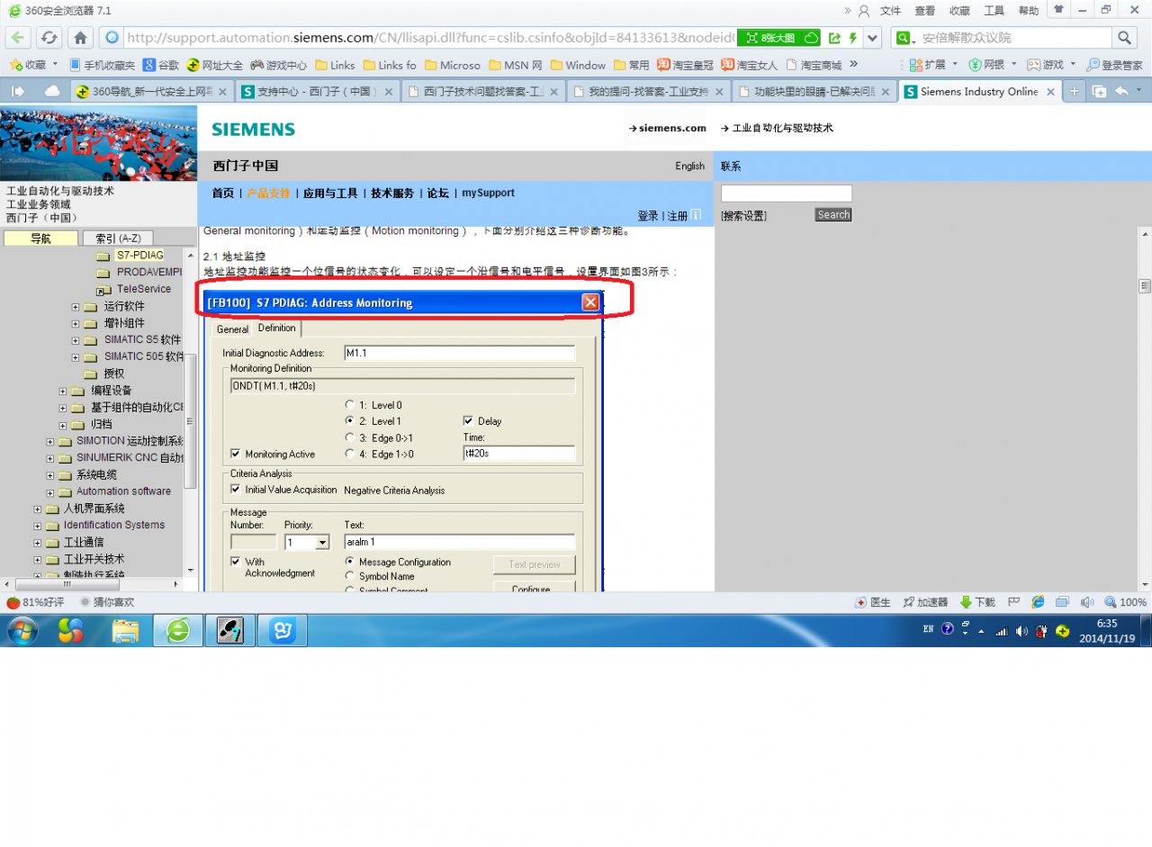This screenshot has width=1152, height=847.
Task: Click the Search button
Action: pyautogui.click(x=833, y=214)
